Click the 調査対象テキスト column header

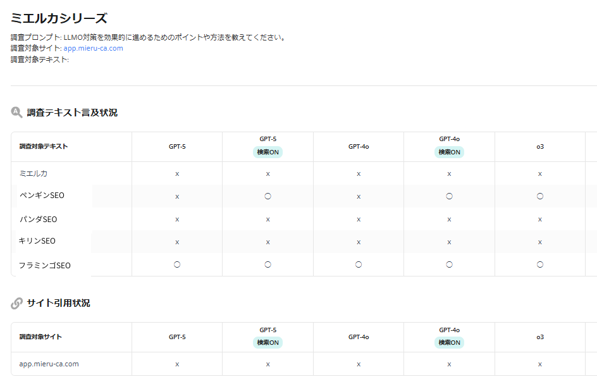click(44, 147)
